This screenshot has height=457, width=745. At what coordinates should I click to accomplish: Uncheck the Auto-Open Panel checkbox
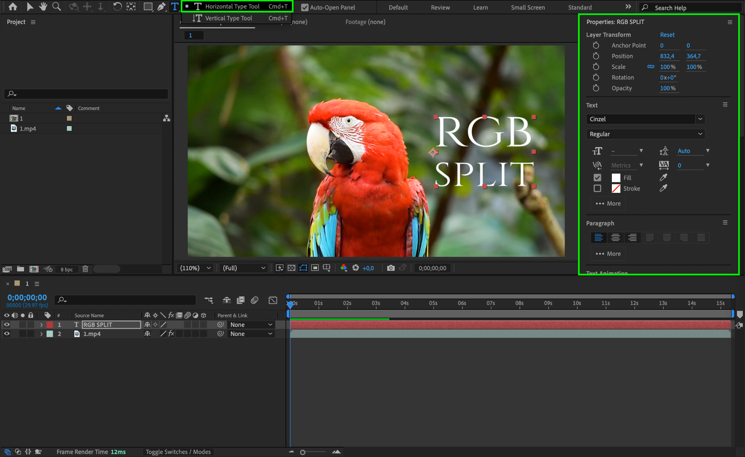coord(305,7)
